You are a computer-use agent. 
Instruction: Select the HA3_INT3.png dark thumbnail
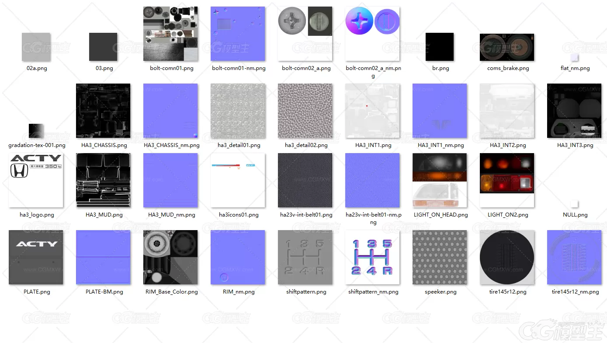[574, 111]
